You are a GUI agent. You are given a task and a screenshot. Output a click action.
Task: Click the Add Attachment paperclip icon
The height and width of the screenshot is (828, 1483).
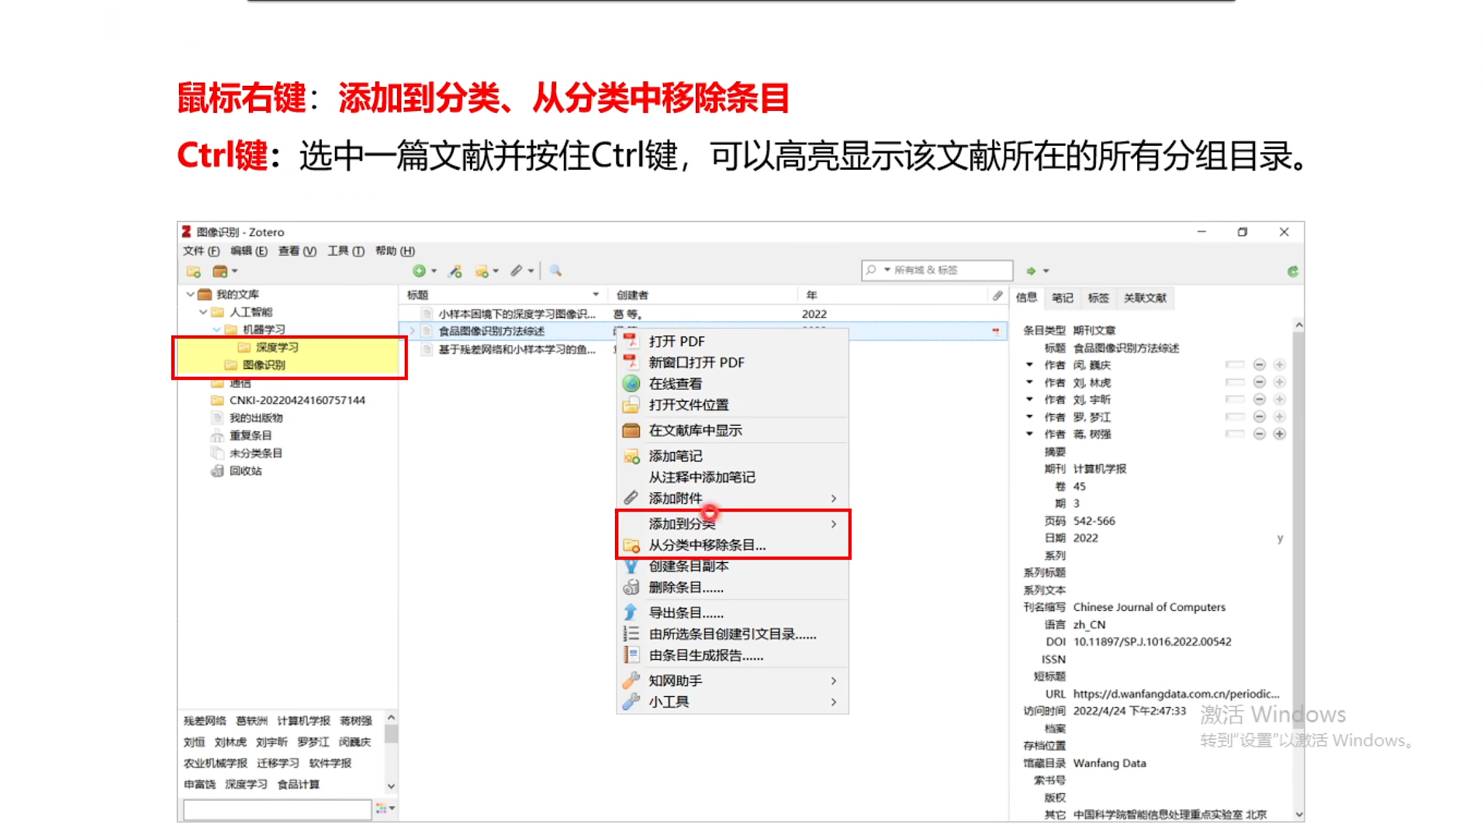point(516,271)
